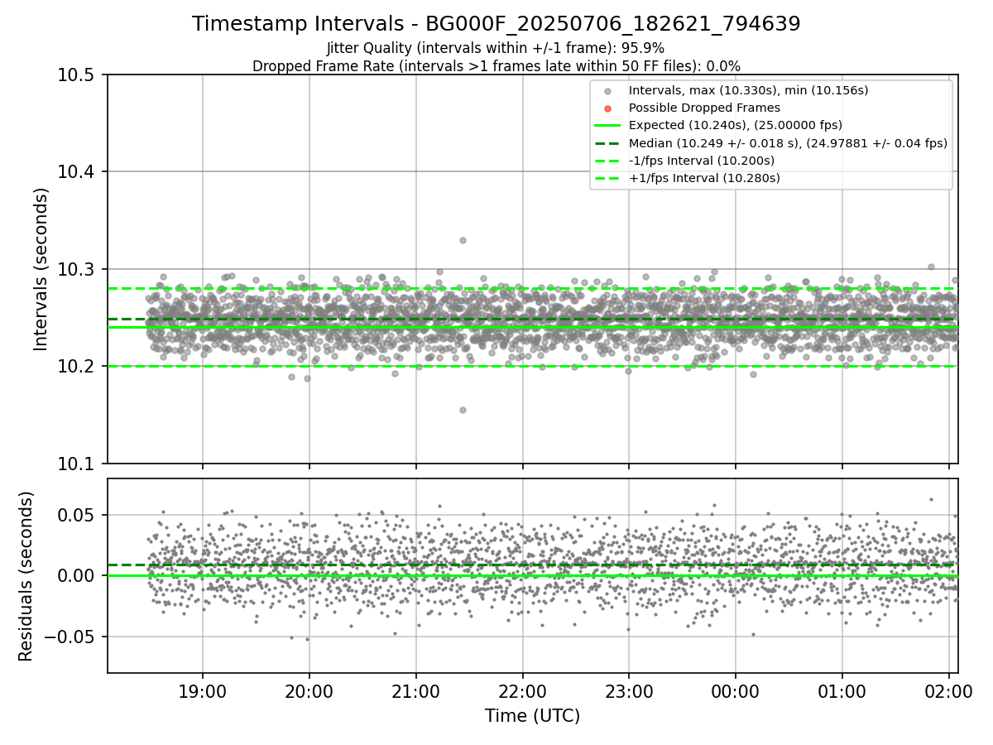Click the 20:00 time tick label

click(x=309, y=692)
